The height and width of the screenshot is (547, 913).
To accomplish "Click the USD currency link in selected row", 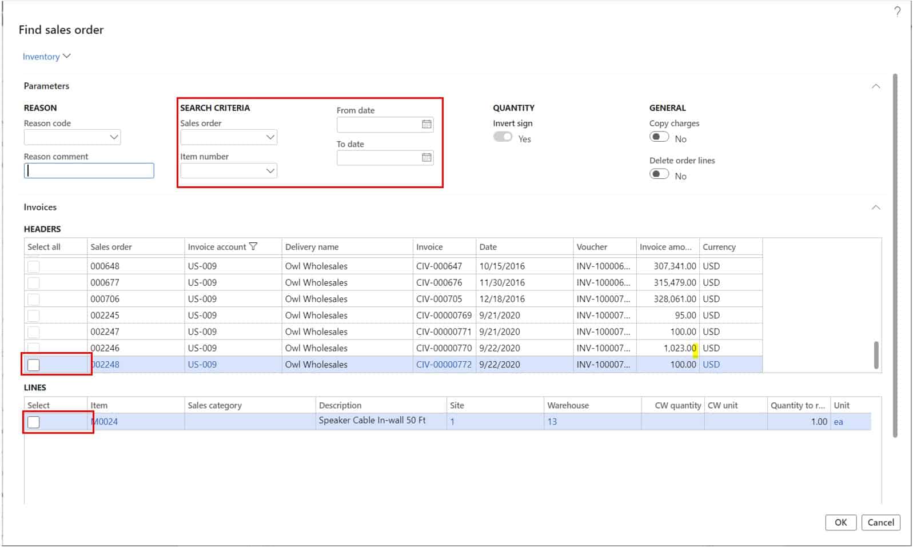I will tap(711, 365).
